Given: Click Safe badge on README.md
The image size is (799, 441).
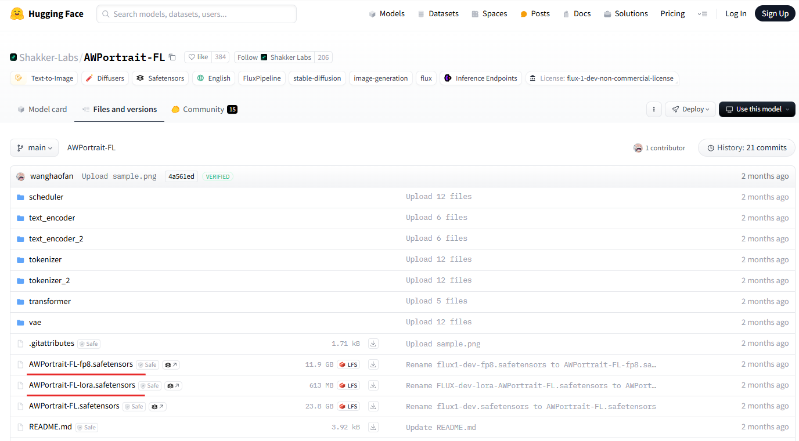Looking at the screenshot, I should (87, 428).
